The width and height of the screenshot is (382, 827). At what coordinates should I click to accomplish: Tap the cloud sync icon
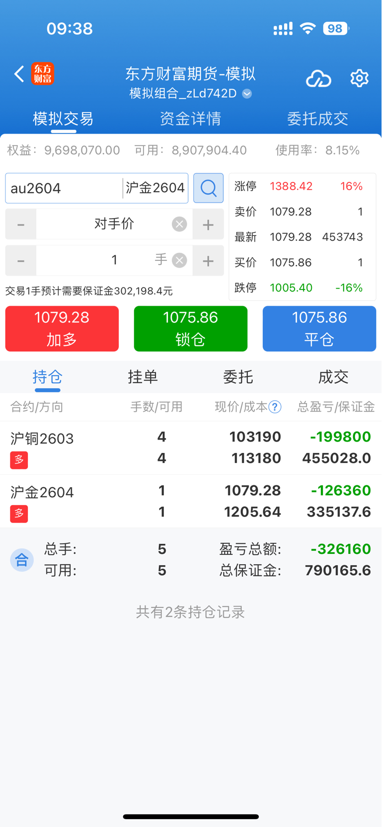point(318,78)
